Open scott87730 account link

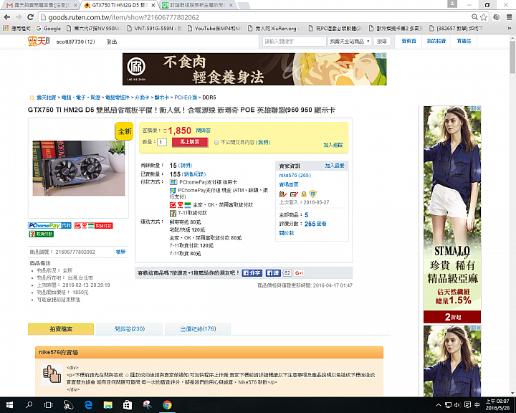75,42
